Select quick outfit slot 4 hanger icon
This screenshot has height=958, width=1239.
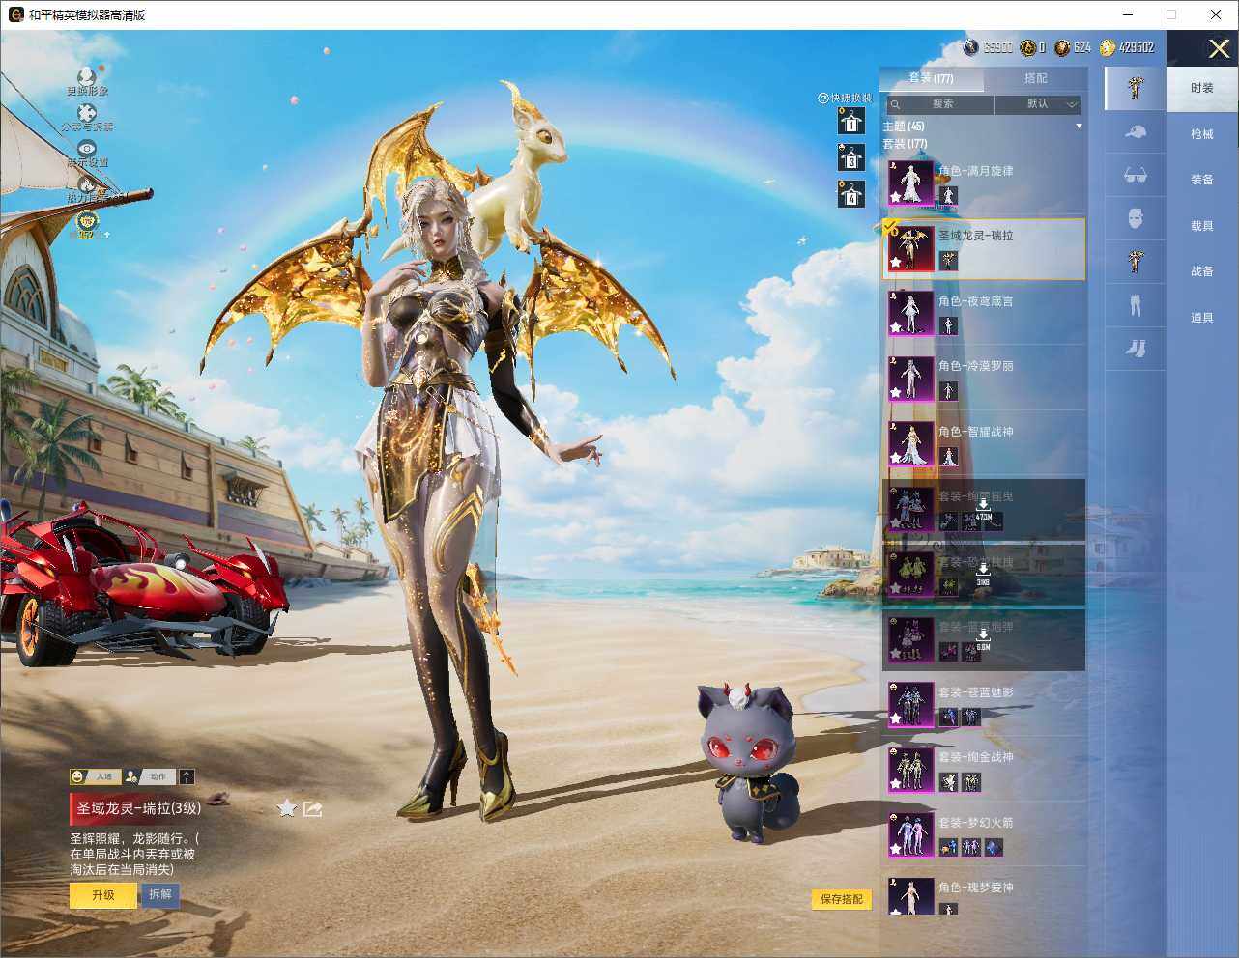[850, 193]
